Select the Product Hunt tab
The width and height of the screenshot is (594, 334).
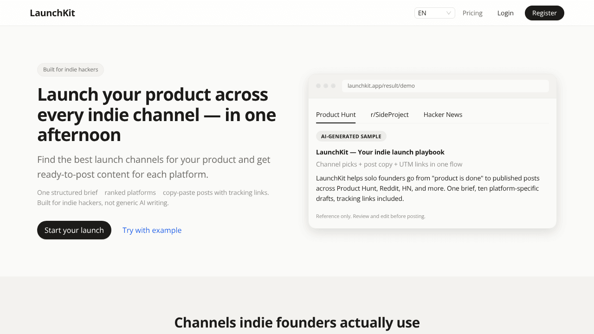tap(336, 115)
